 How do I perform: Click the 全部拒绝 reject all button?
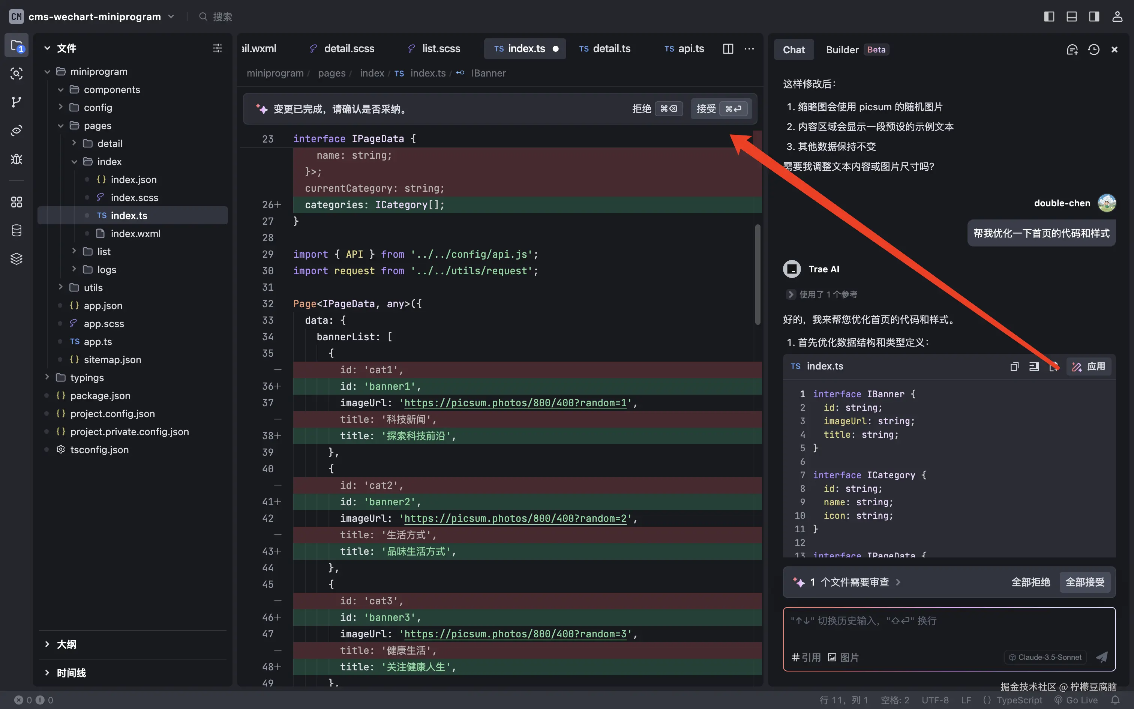tap(1030, 582)
